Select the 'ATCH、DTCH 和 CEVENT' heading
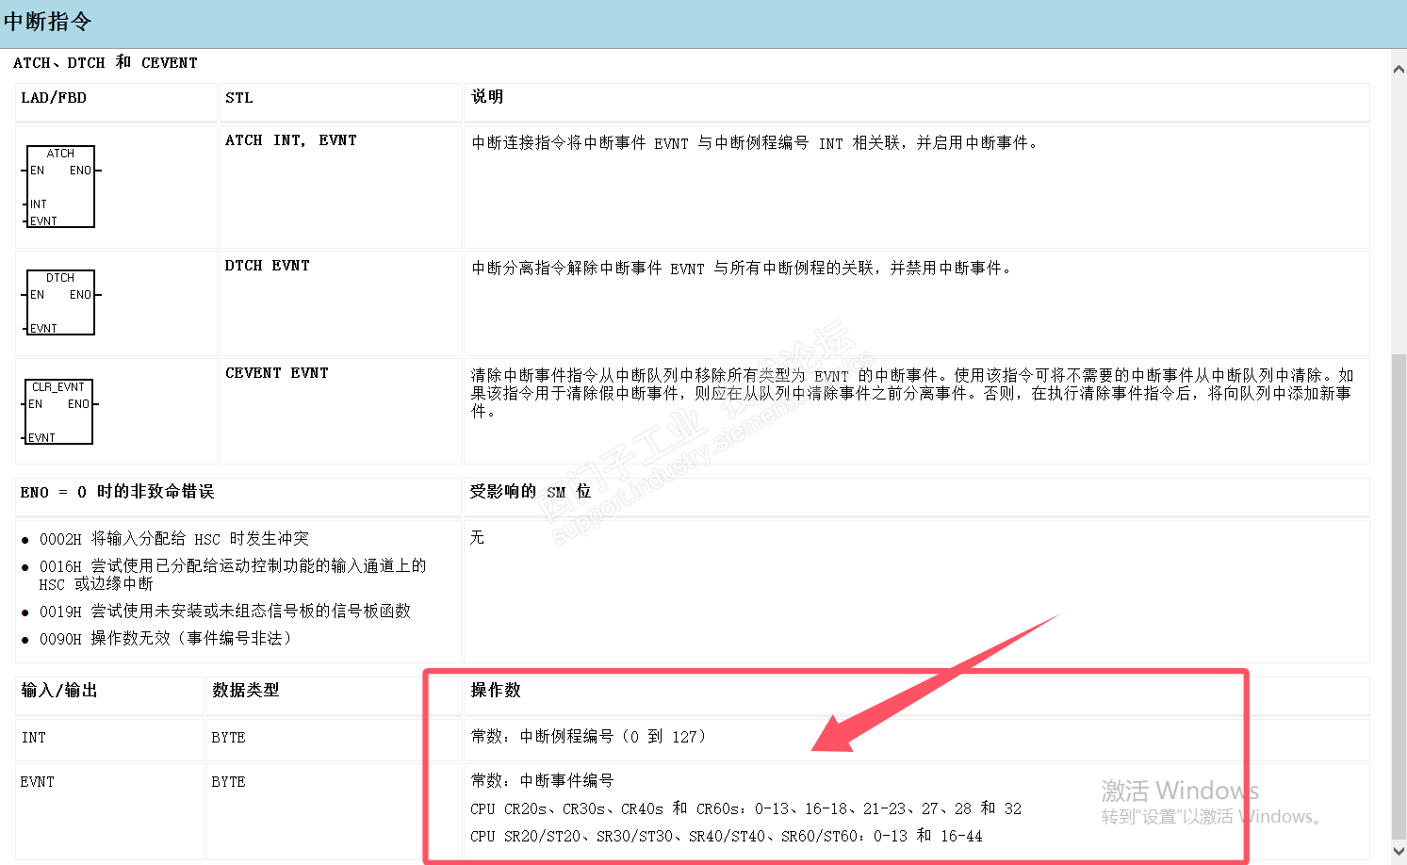Screen dimensions: 1407x865 coord(106,62)
